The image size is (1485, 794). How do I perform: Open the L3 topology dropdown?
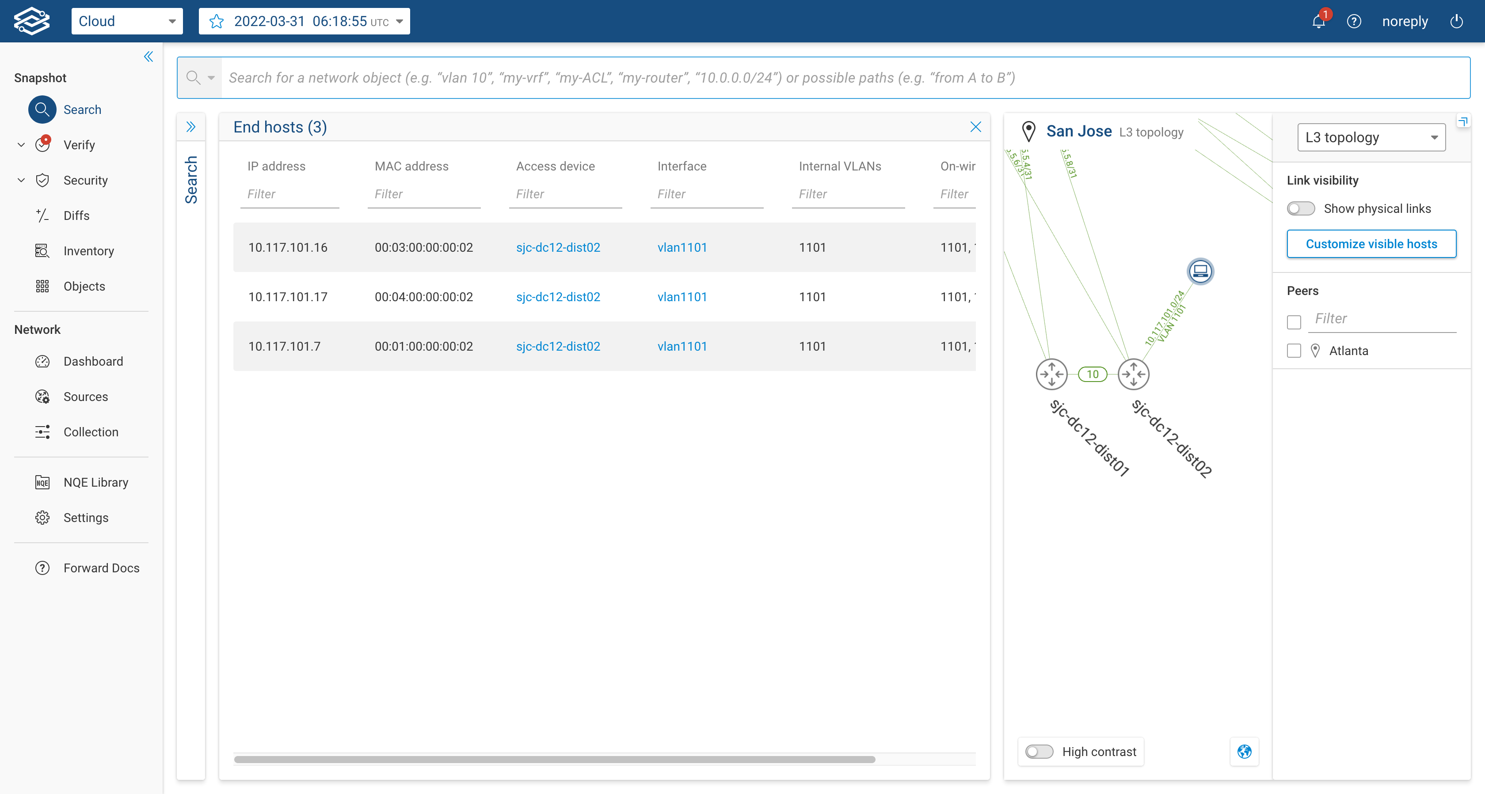1371,137
